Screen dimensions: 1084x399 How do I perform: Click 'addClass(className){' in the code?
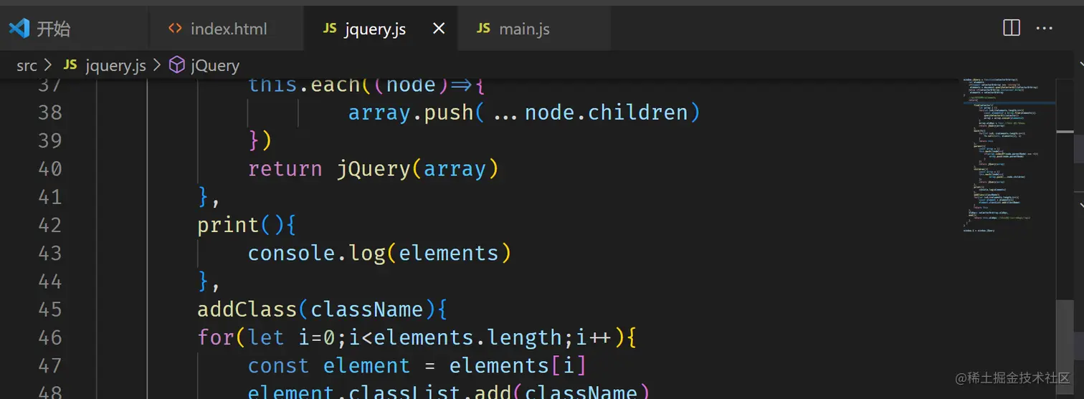click(x=323, y=309)
